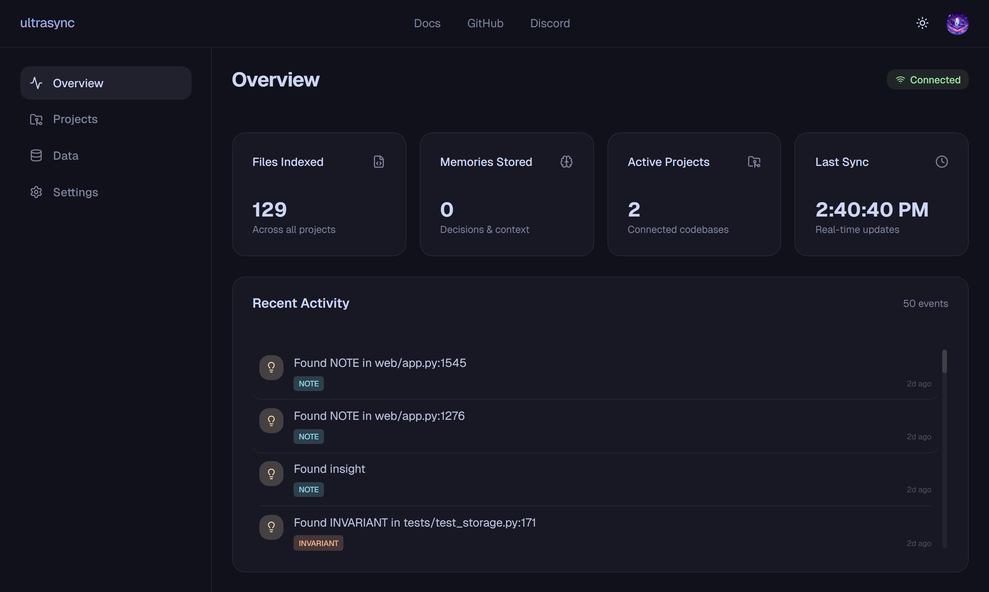The height and width of the screenshot is (592, 989).
Task: Open the Docs link in header
Action: pos(427,23)
